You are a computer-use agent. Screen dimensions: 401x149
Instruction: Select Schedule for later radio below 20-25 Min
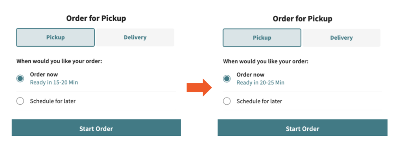point(227,101)
